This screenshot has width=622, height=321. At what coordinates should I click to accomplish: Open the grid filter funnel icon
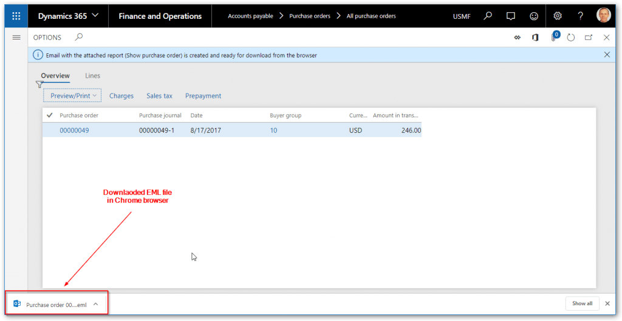[x=39, y=84]
